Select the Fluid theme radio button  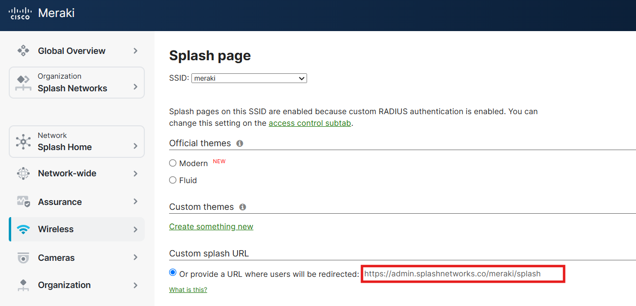[x=172, y=180]
